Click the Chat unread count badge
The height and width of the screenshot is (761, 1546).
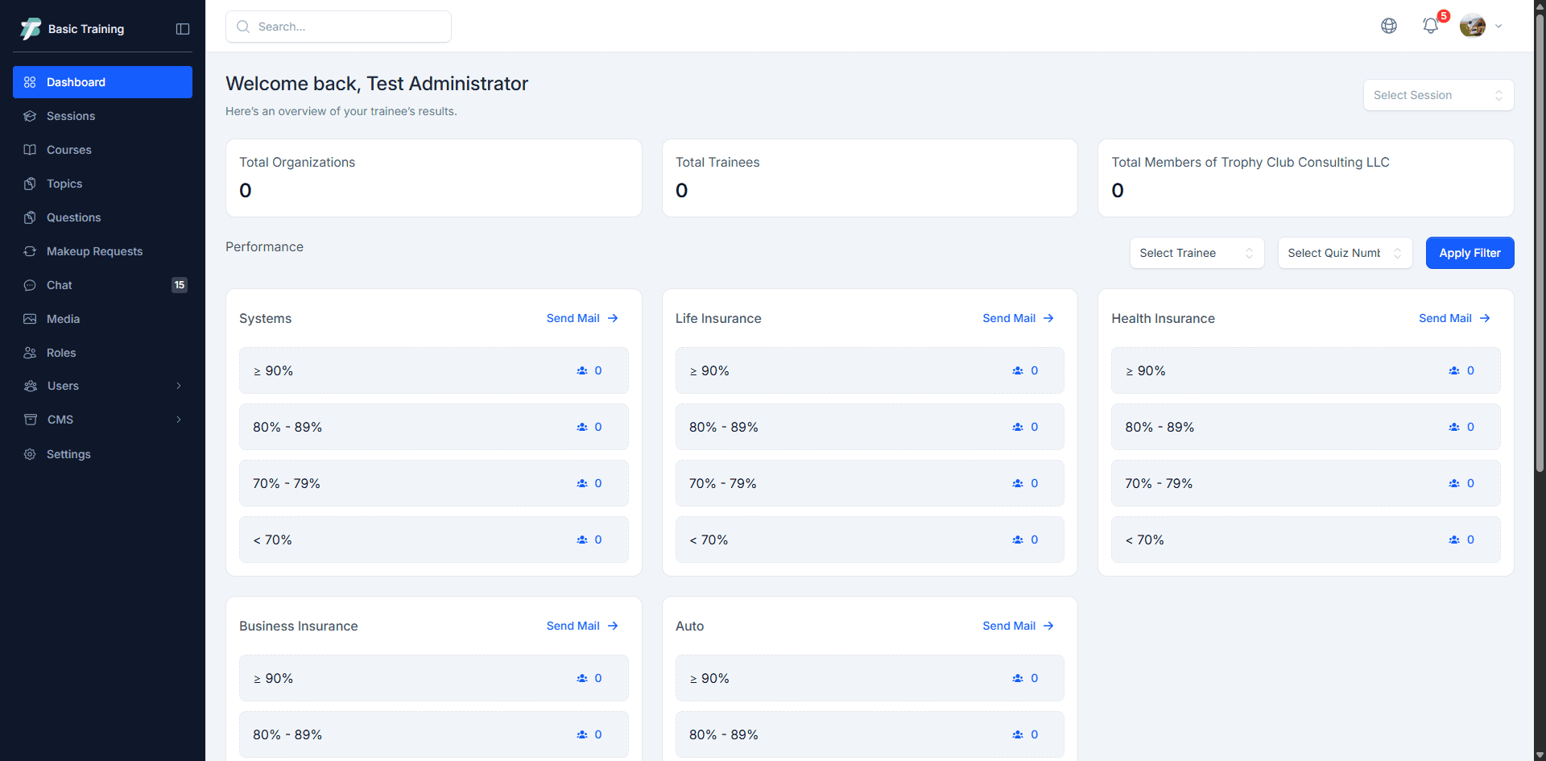click(180, 285)
